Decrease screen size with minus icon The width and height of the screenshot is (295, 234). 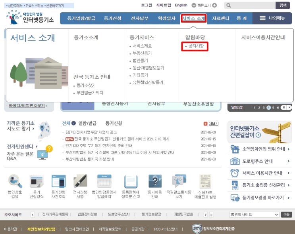194,5
